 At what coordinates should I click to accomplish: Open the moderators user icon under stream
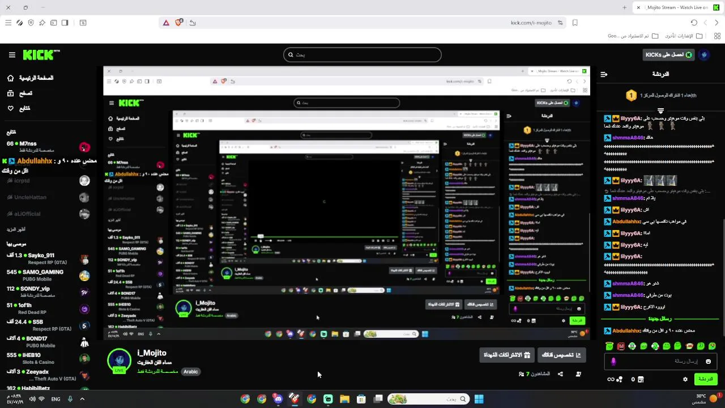578,374
